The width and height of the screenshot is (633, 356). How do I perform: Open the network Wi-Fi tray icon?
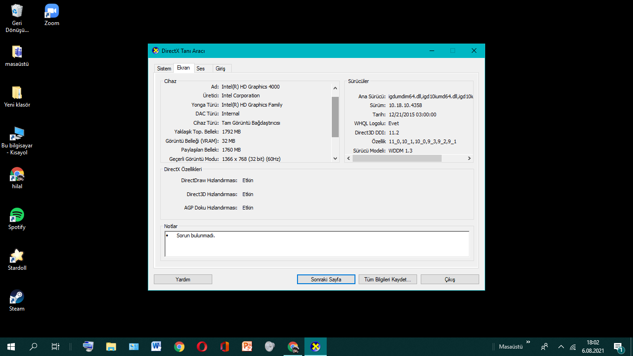click(x=573, y=347)
